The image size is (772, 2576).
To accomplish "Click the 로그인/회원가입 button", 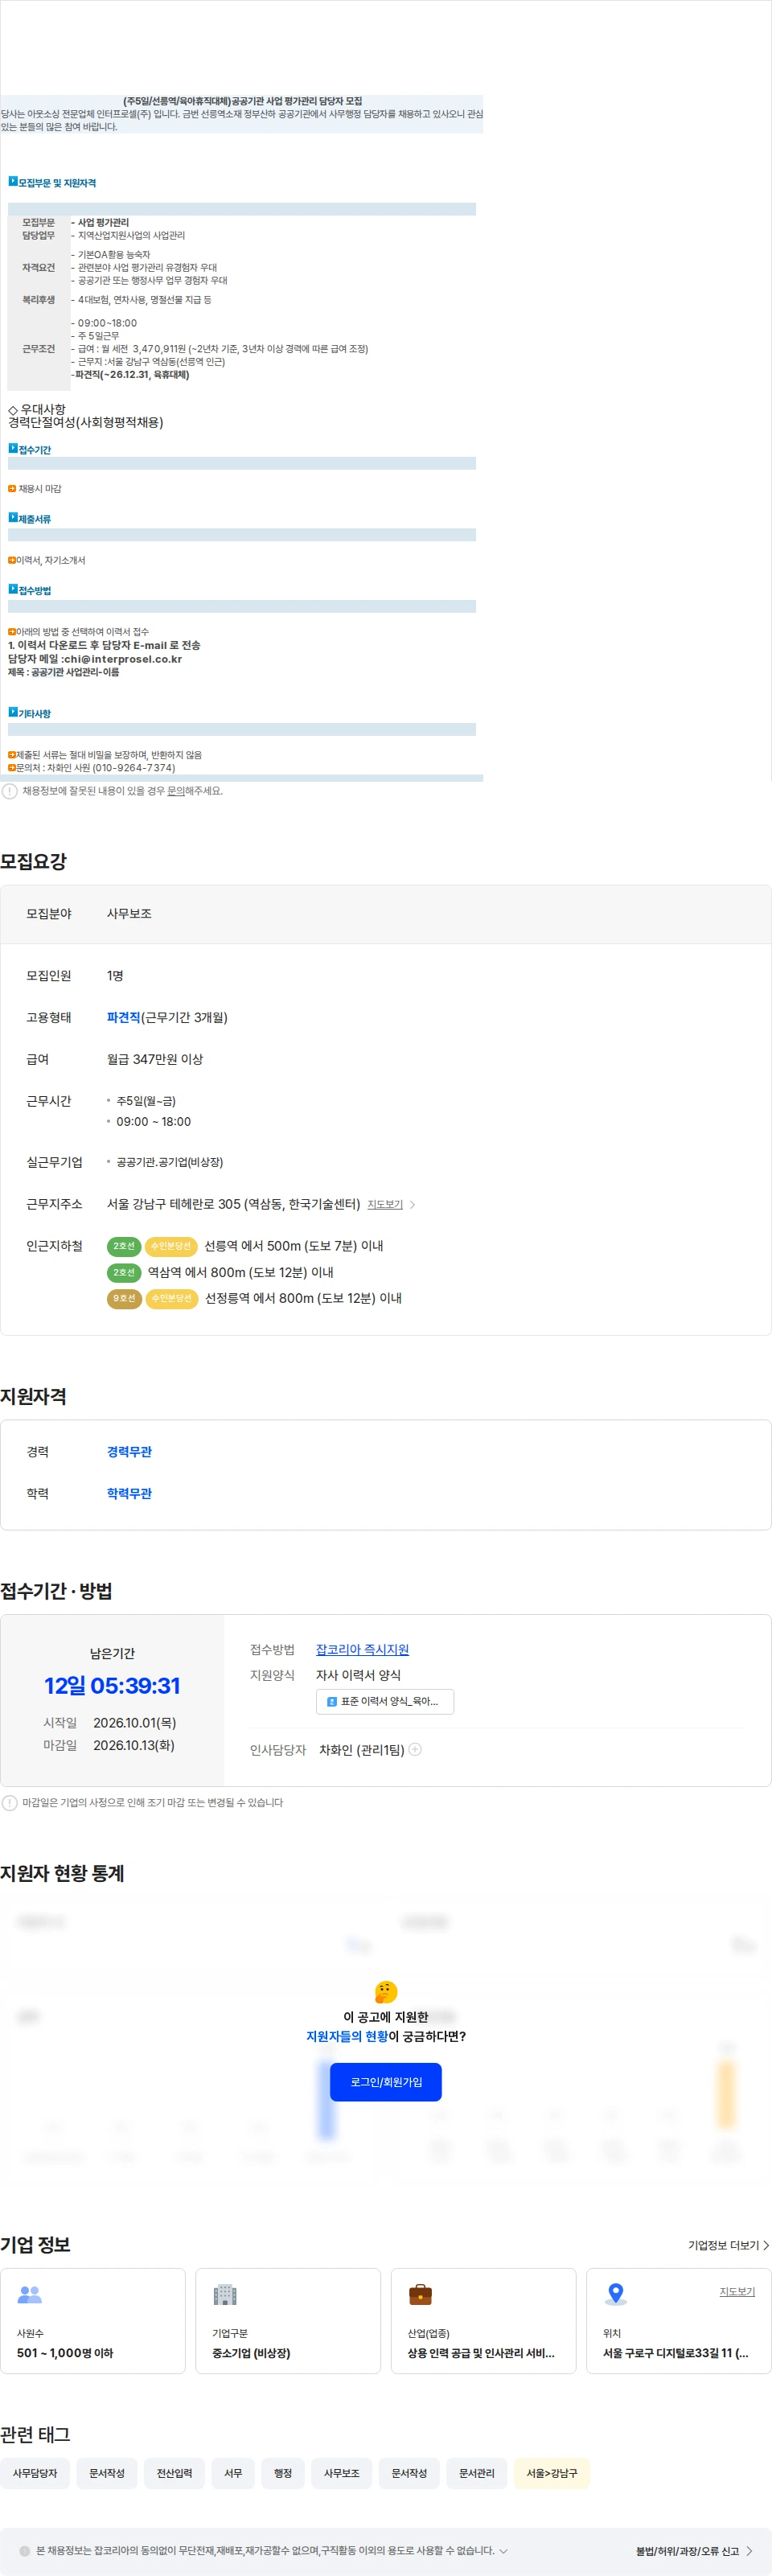I will pos(386,2082).
